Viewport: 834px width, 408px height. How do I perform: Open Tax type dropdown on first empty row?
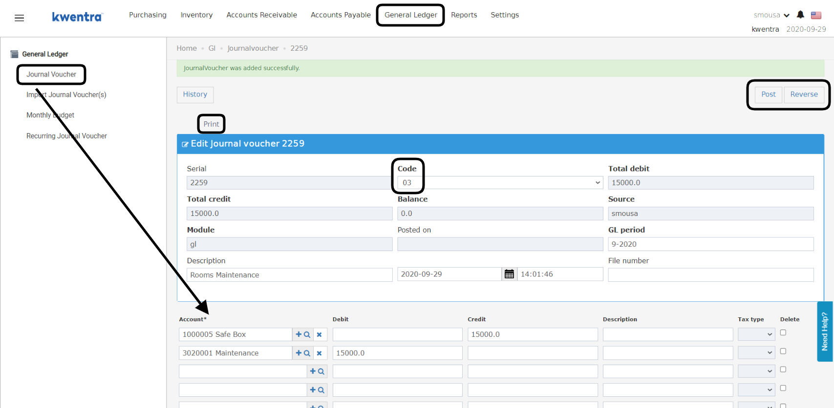coord(756,371)
